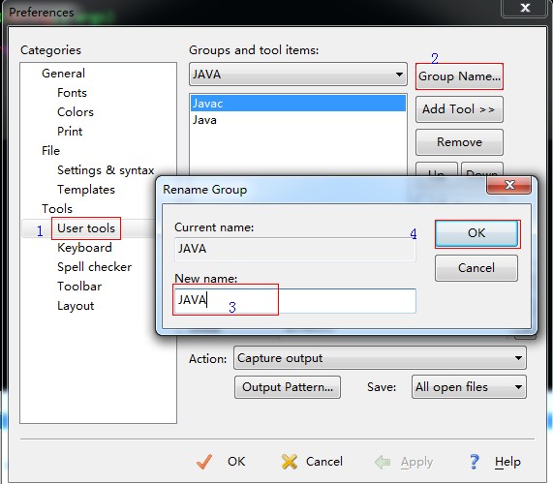Click the Group Name... button
This screenshot has width=553, height=484.
[459, 76]
